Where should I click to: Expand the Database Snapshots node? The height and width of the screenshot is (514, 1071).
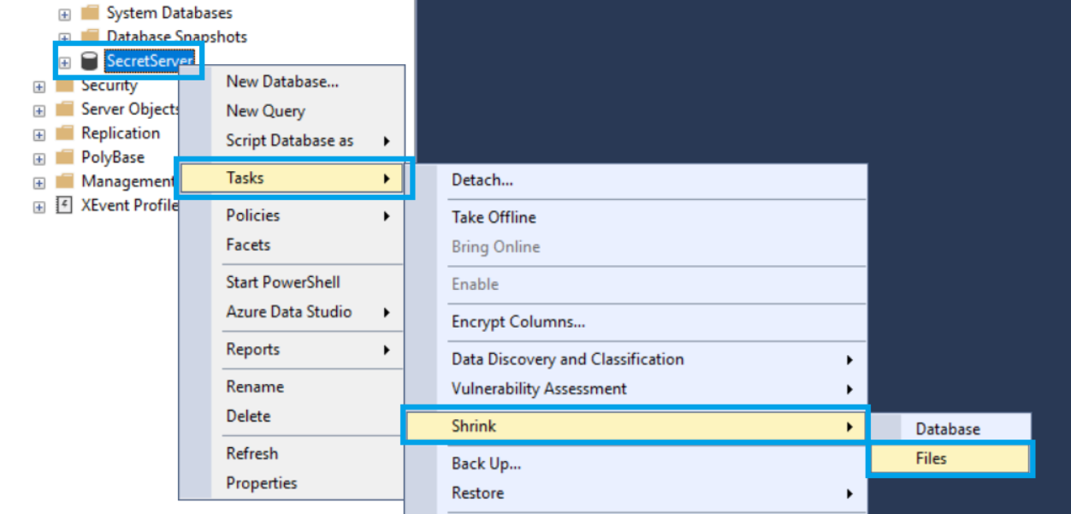(x=64, y=38)
